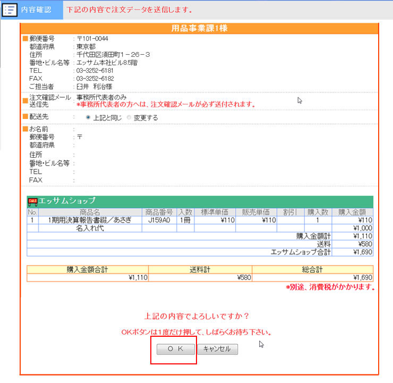Image resolution: width=393 pixels, height=383 pixels.
Task: Click the 送料 amount ¥580 in shop table
Action: pos(365,244)
